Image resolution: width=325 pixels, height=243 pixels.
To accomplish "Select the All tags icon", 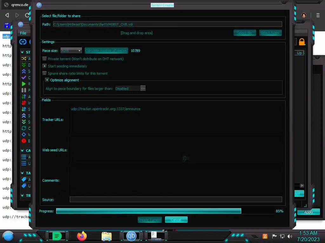I will coord(23,179).
